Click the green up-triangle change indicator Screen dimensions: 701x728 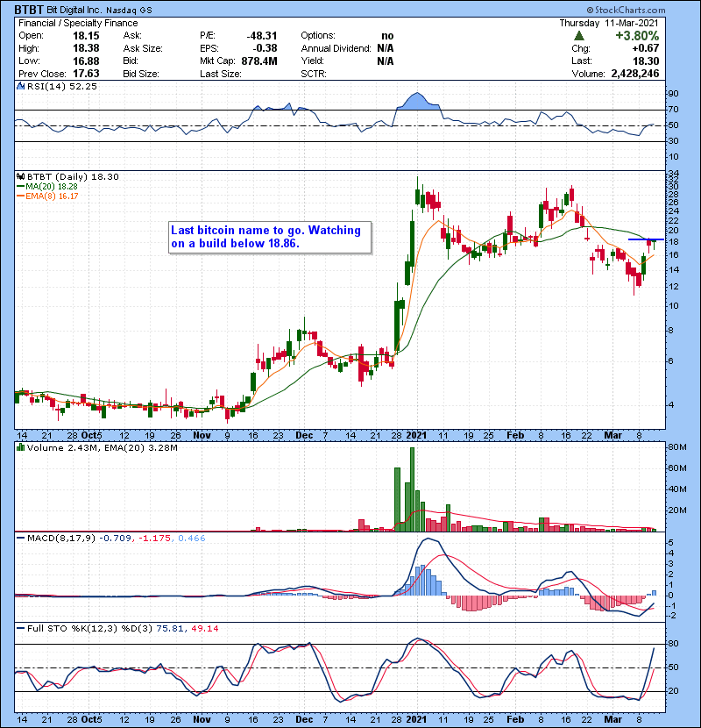point(578,36)
